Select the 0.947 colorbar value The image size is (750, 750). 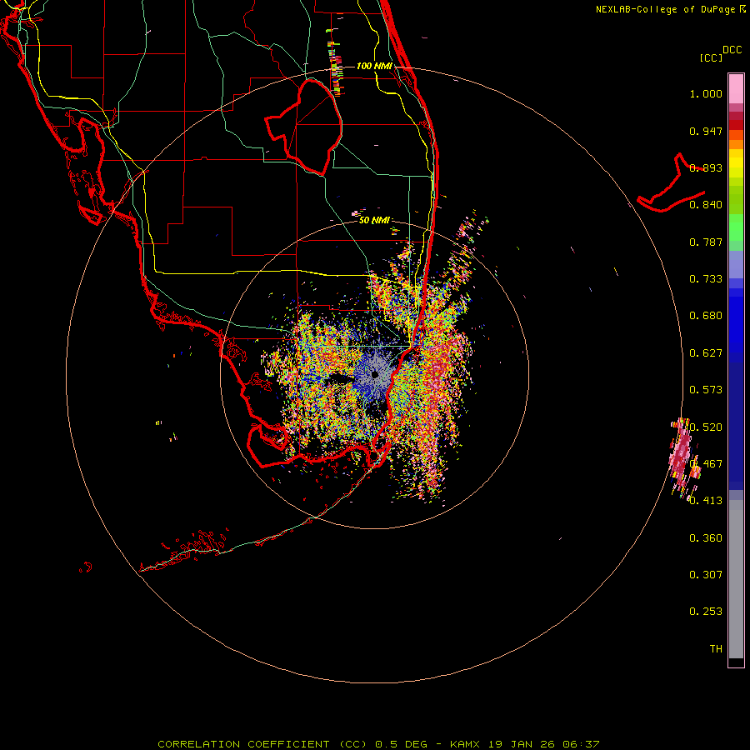click(706, 131)
